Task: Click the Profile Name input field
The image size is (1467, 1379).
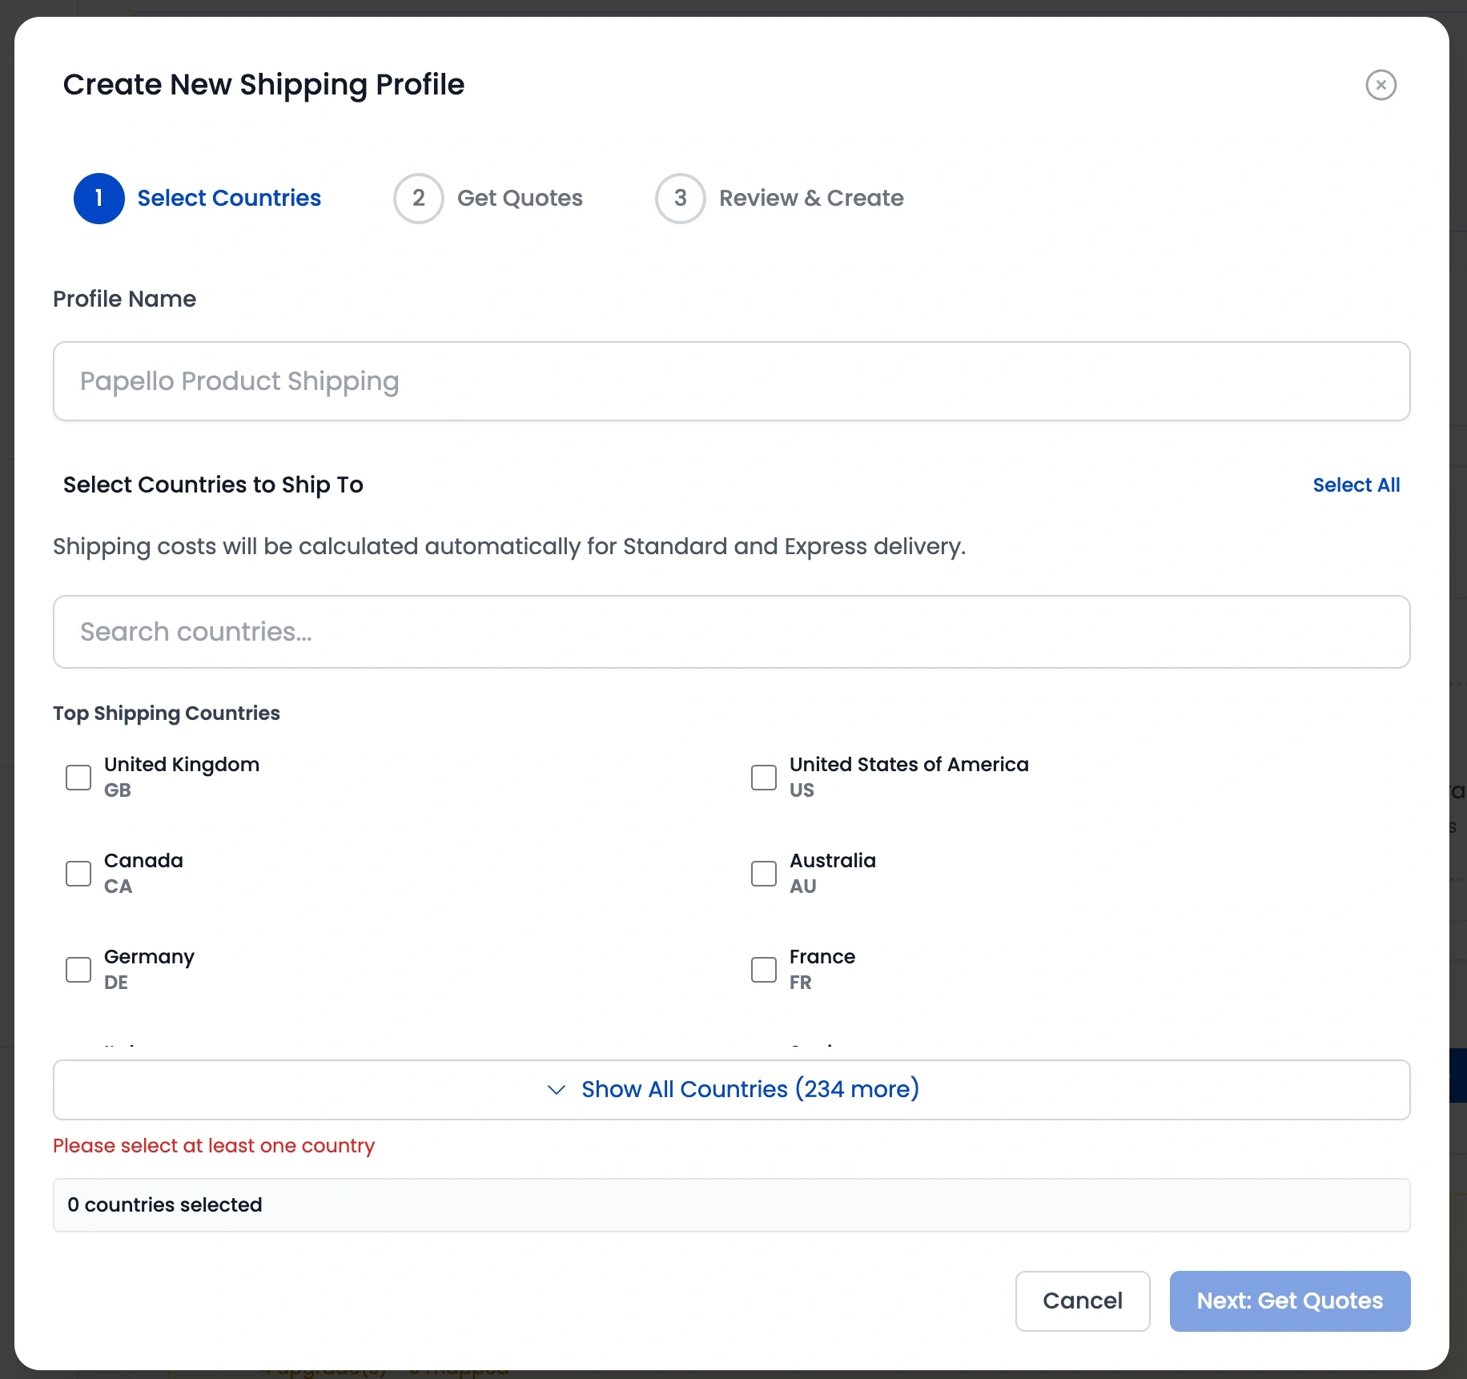Action: 731,381
